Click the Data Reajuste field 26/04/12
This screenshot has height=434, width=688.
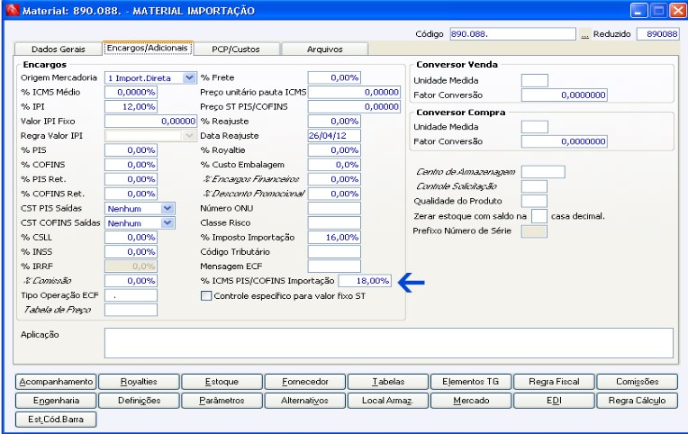click(334, 136)
